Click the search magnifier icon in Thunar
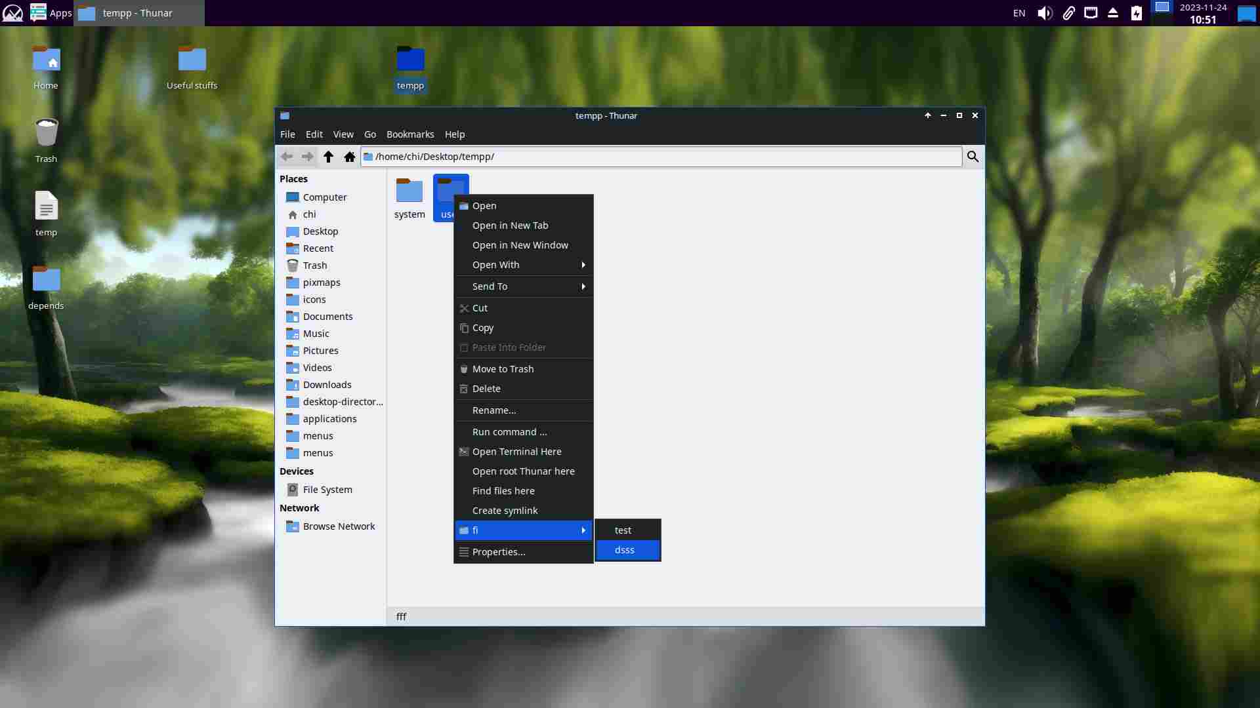The height and width of the screenshot is (708, 1260). pyautogui.click(x=973, y=157)
